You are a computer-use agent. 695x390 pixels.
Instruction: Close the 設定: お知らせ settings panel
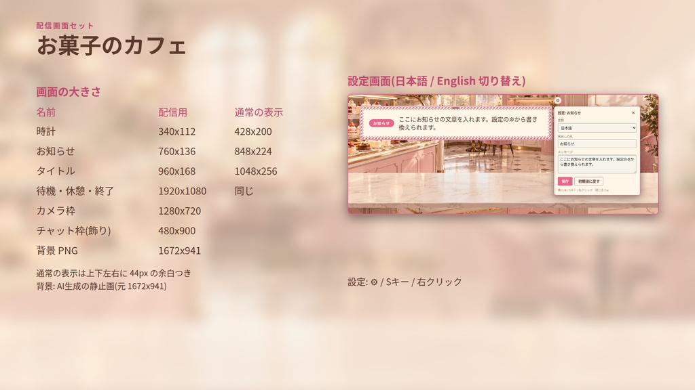tap(633, 113)
